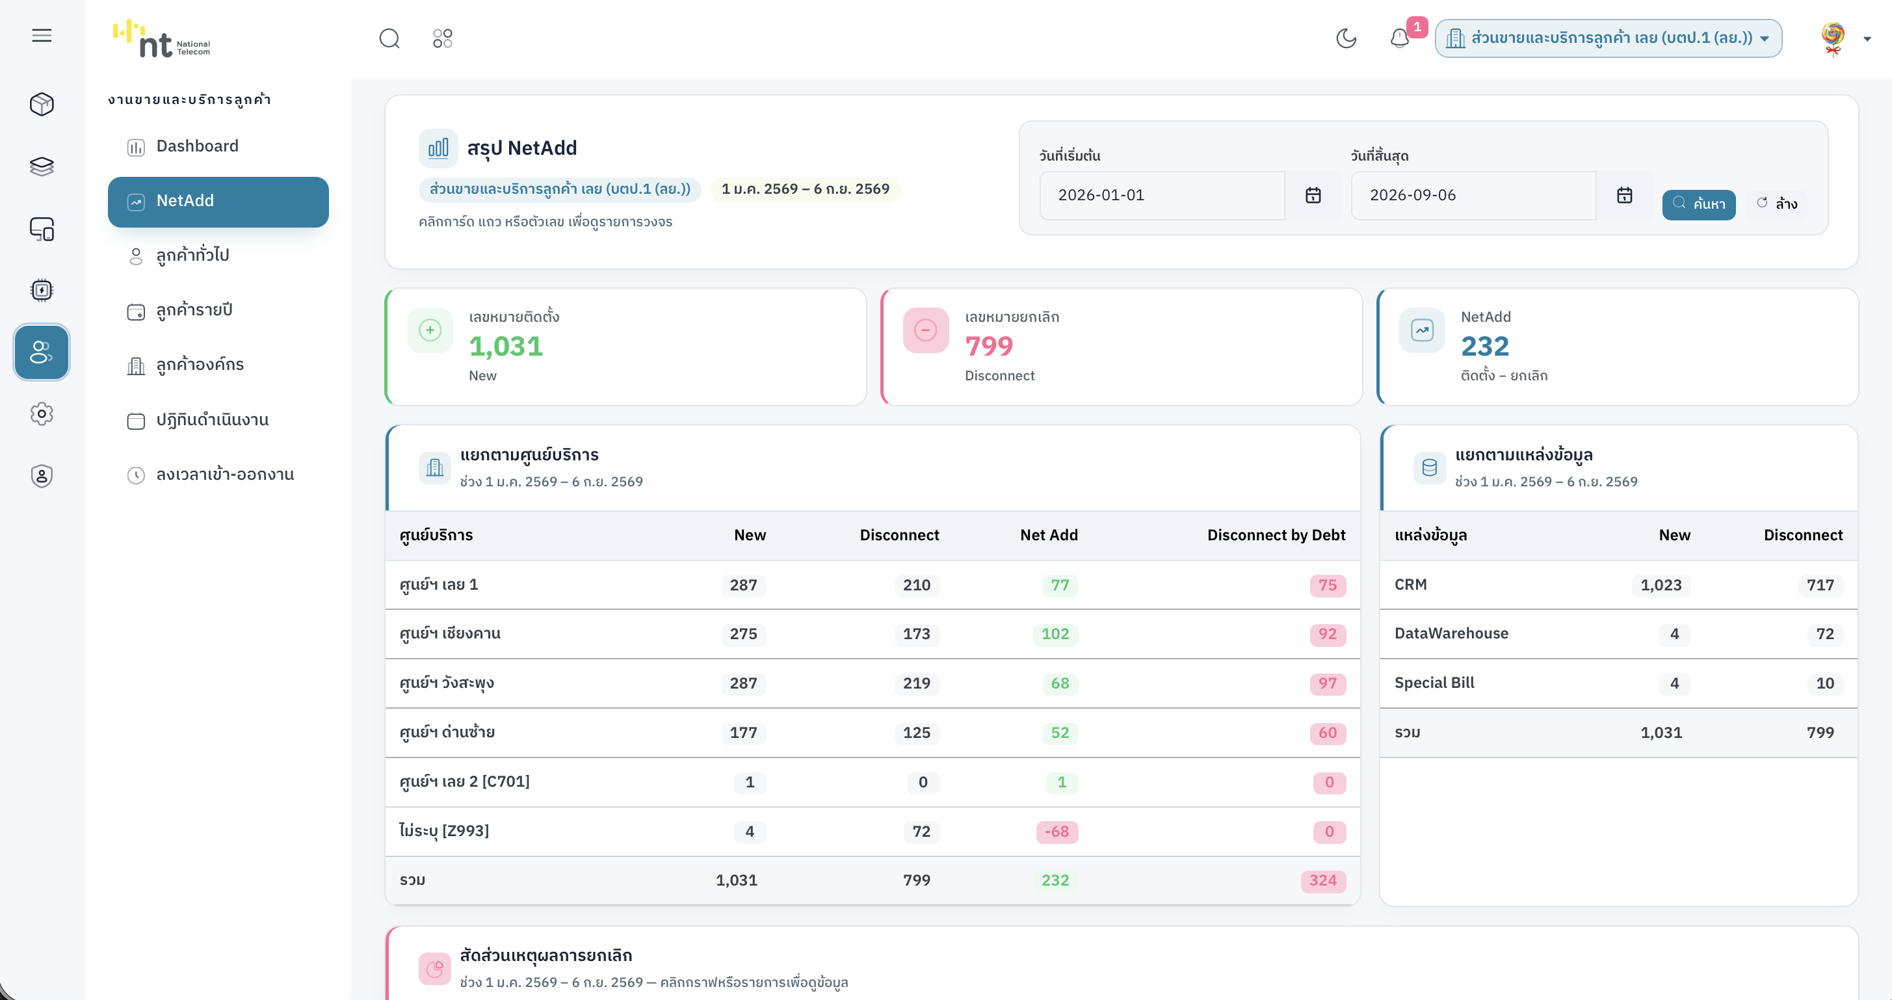The image size is (1892, 1000).
Task: Select NetAdd menu item
Action: pos(218,202)
